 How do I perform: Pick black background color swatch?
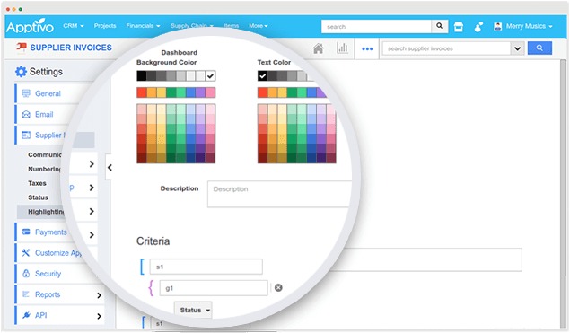pos(142,75)
